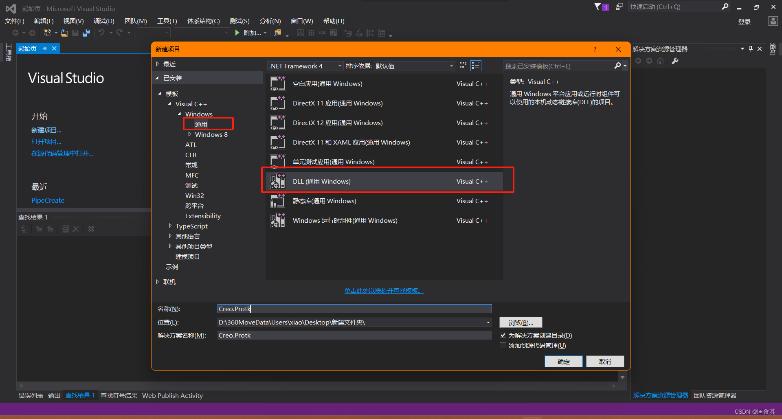Image resolution: width=782 pixels, height=419 pixels.
Task: Pin the Solution Explorer panel
Action: tap(751, 49)
